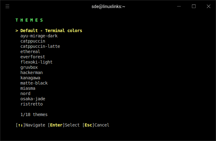Minimize the terminal window
The height and width of the screenshot is (141, 216).
pos(179,6)
